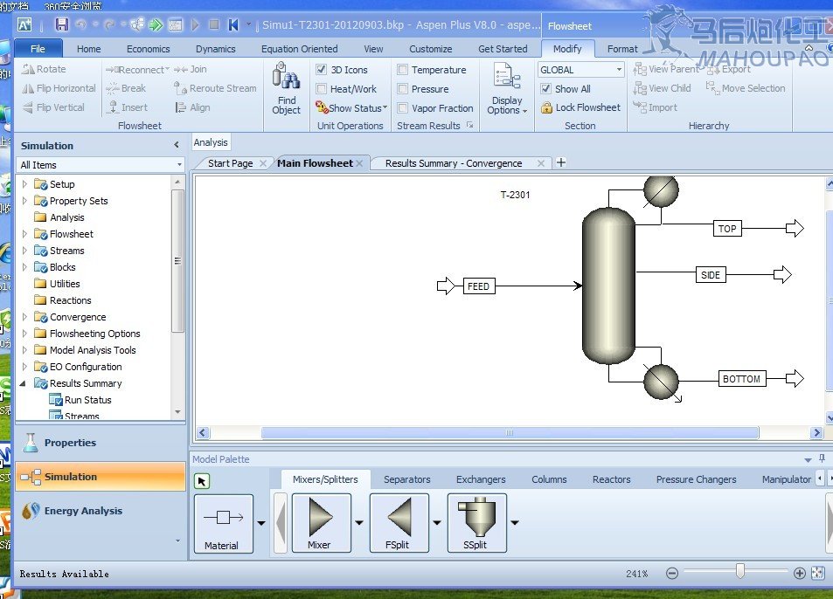This screenshot has width=833, height=599.
Task: Click Flip Horizontal in the ribbon
Action: tap(59, 88)
